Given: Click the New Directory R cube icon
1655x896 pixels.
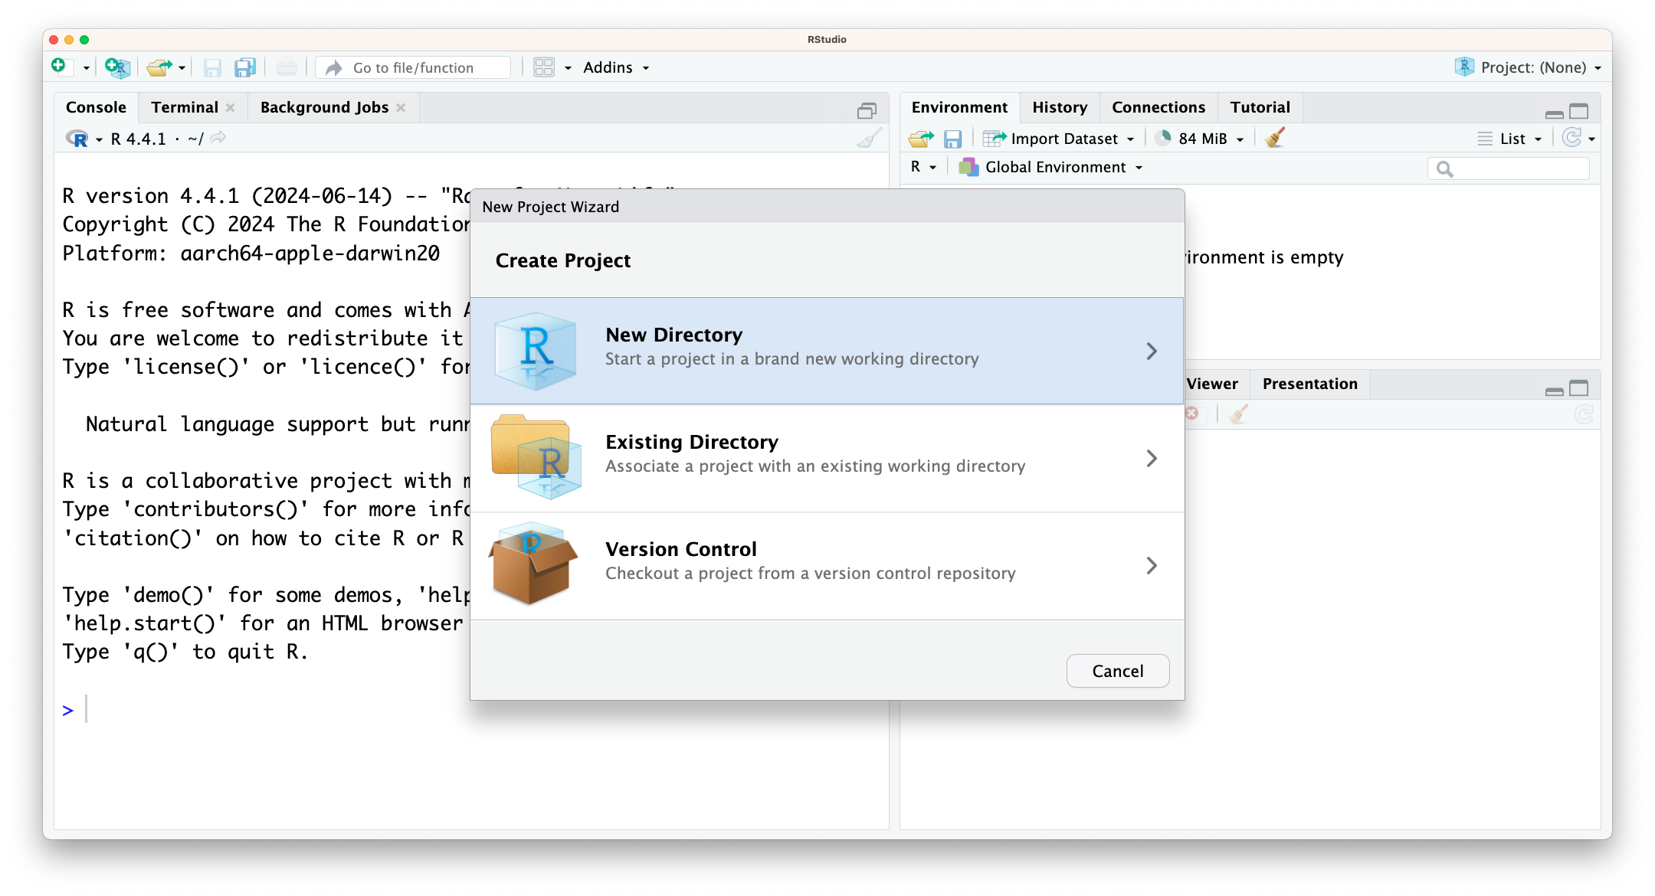Looking at the screenshot, I should (535, 351).
